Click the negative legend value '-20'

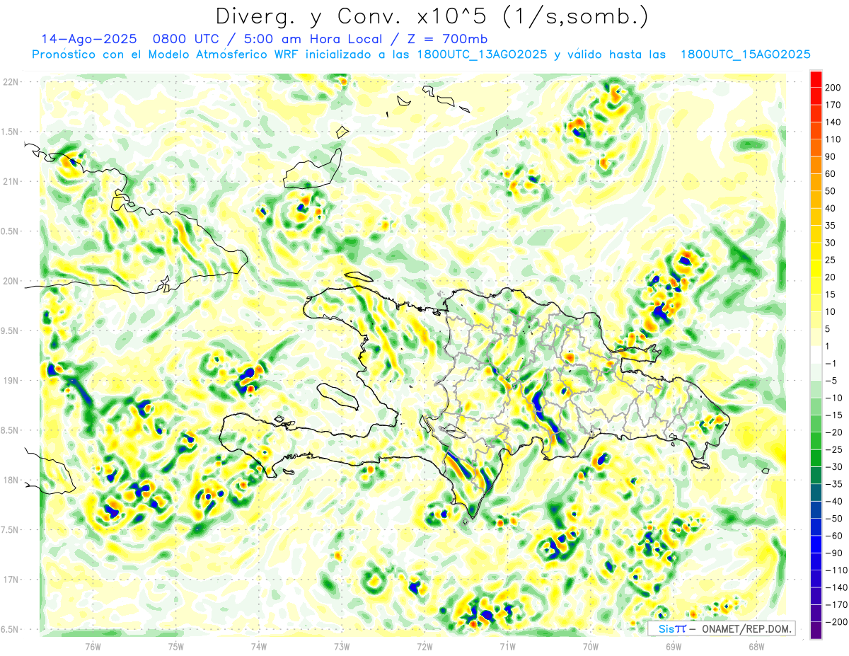point(834,433)
